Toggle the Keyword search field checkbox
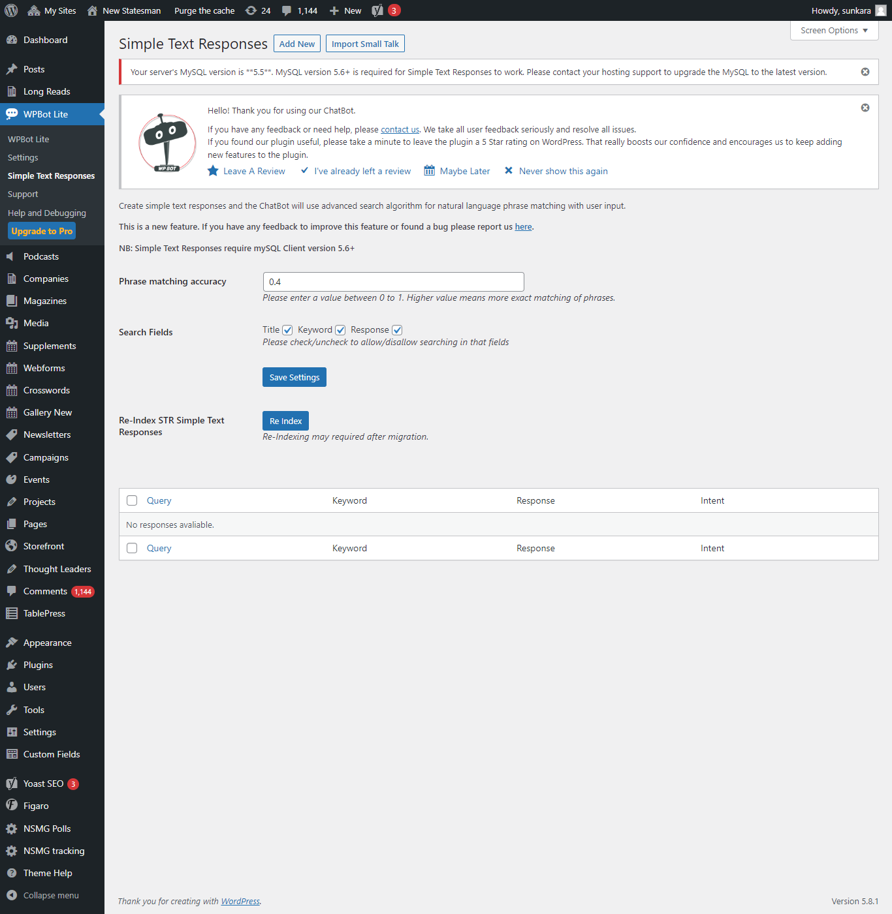Screen dimensions: 892x914 pos(340,330)
